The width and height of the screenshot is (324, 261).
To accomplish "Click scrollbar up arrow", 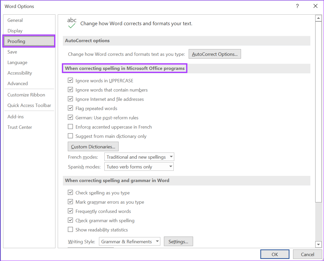I will pos(318,18).
